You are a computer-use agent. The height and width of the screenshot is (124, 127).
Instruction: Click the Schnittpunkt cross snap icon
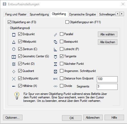click(14, 79)
